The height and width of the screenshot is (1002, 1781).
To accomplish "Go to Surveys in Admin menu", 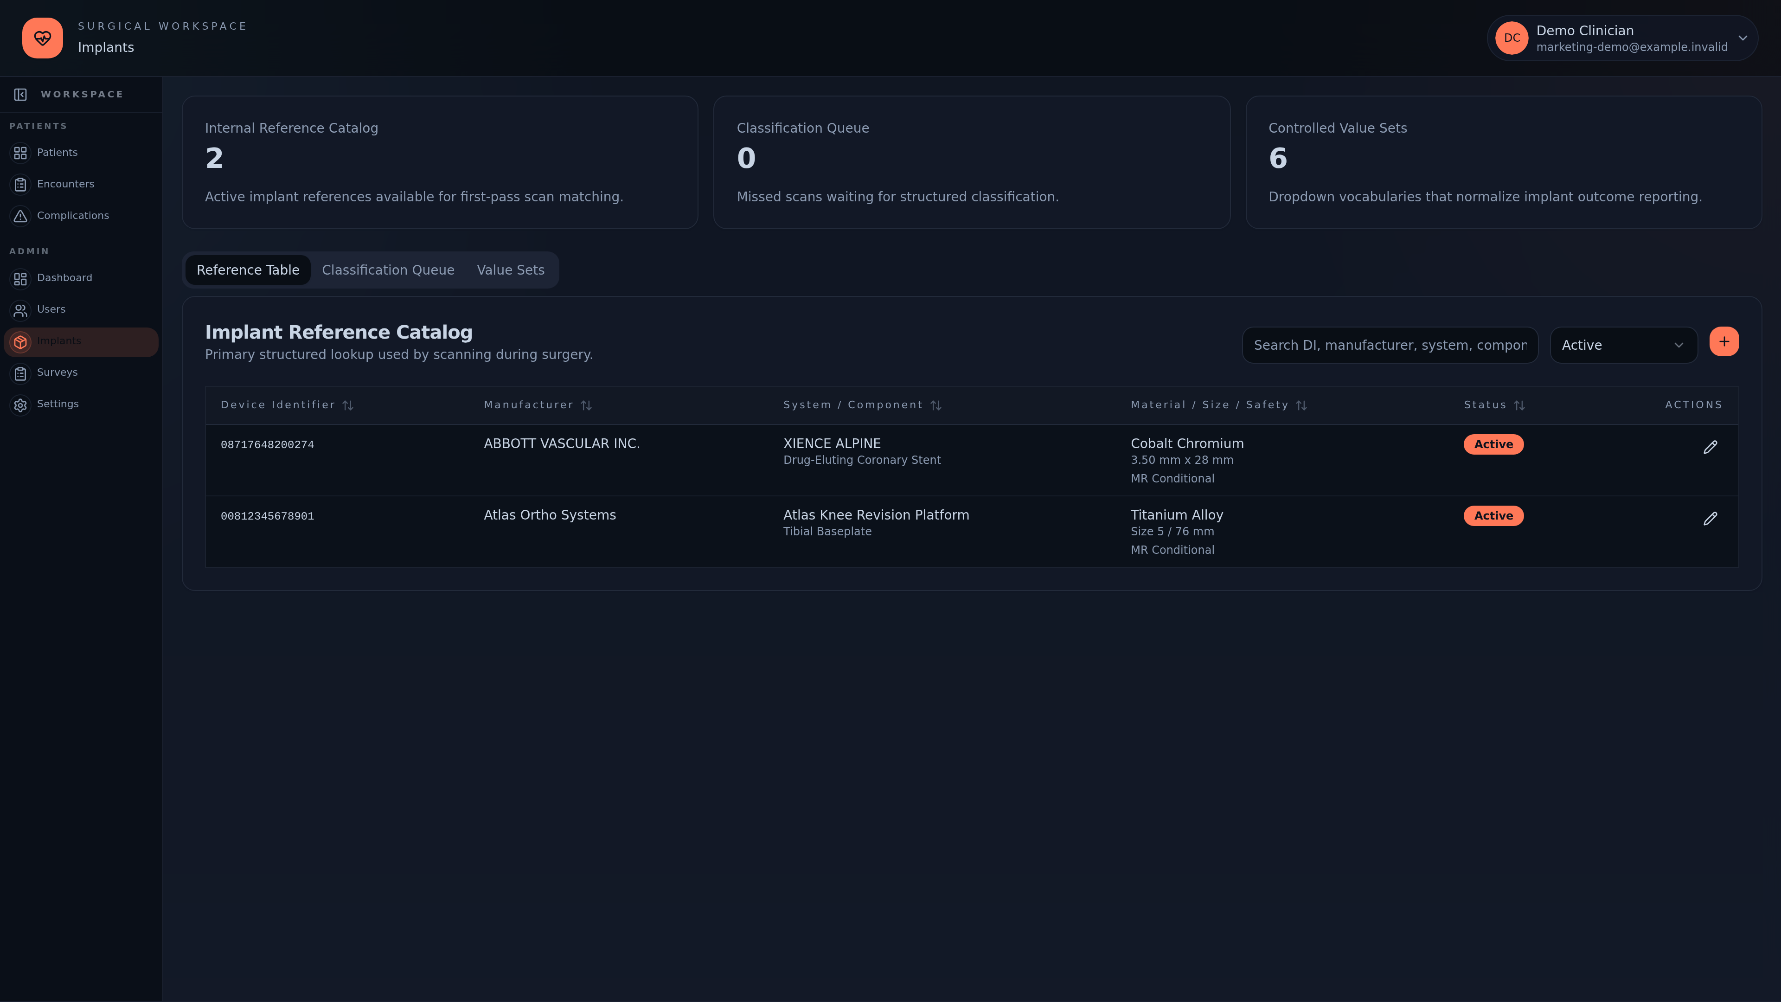I will pos(82,373).
